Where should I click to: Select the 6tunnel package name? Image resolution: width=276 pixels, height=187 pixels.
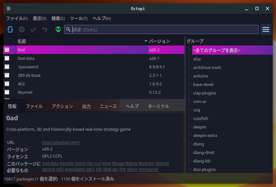click(x=25, y=92)
